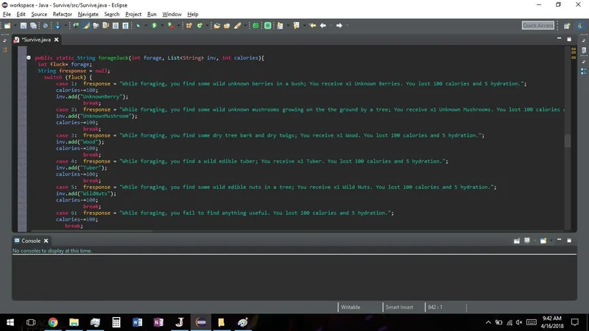The width and height of the screenshot is (589, 331).
Task: Close the Survive.java editor tab
Action: (57, 40)
